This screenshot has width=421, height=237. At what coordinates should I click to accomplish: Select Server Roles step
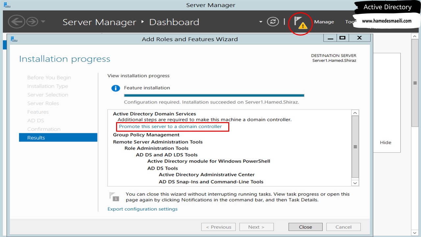pos(43,103)
